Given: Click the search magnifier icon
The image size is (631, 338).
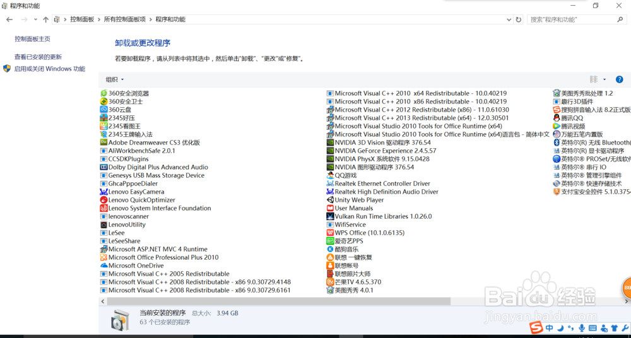Looking at the screenshot, I should [x=620, y=20].
